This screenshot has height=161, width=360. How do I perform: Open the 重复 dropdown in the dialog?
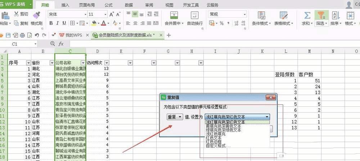point(175,117)
